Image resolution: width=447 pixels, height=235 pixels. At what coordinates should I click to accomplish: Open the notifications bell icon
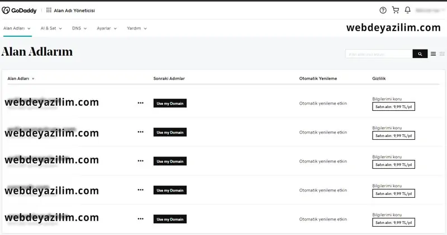pyautogui.click(x=408, y=10)
